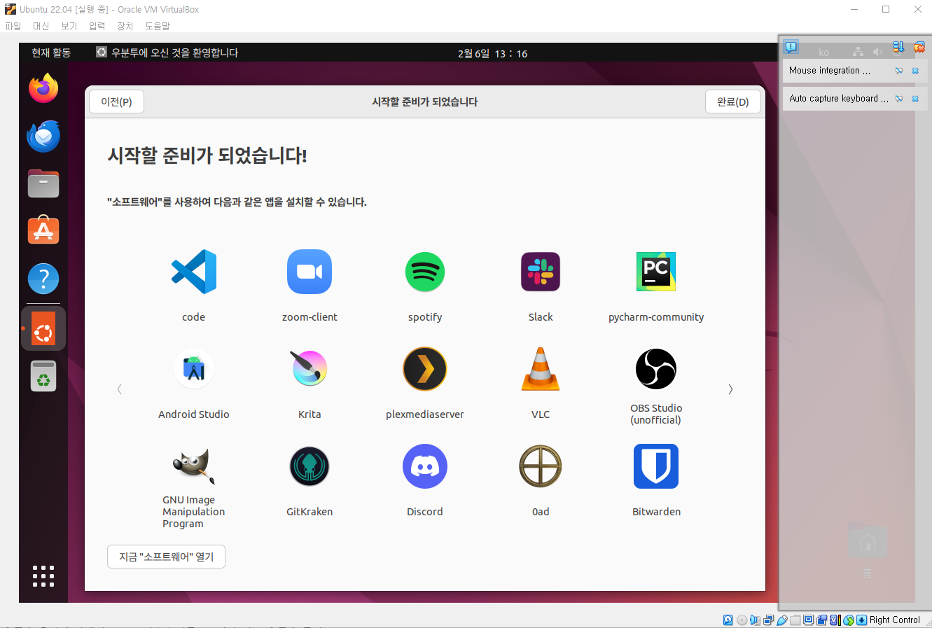This screenshot has width=932, height=628.
Task: Click the display status bar indicator
Action: point(809,620)
